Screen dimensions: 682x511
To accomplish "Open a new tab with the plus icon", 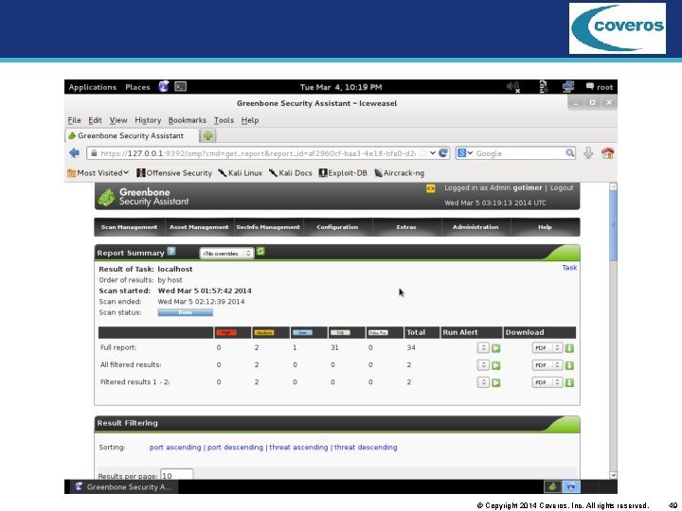I will pos(207,135).
